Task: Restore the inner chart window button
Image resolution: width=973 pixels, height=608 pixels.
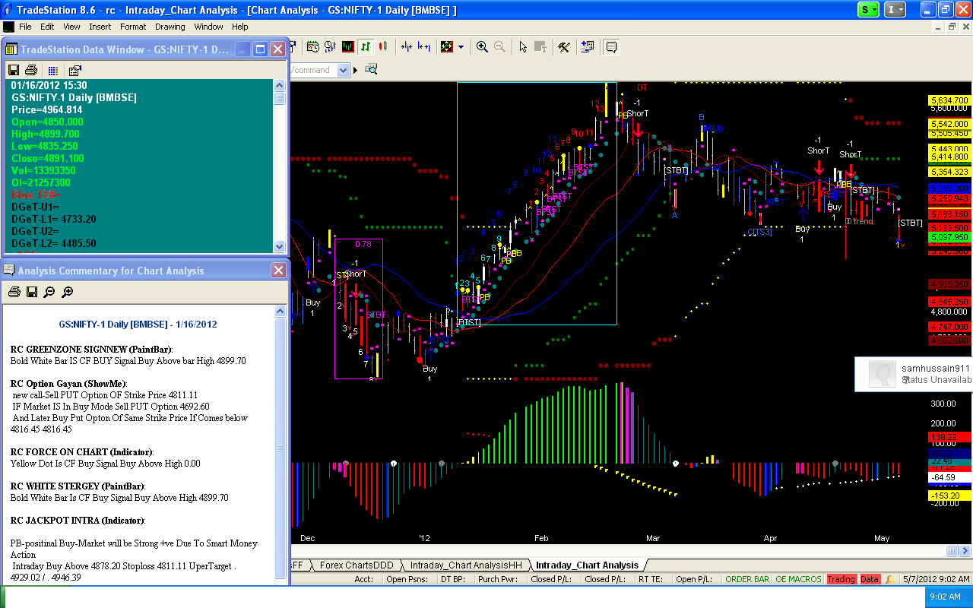Action: coord(952,27)
